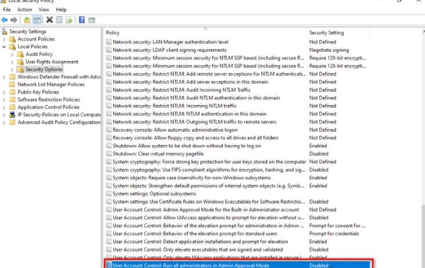The image size is (425, 268).
Task: Expand the Public Key Policies node
Action: click(4, 92)
